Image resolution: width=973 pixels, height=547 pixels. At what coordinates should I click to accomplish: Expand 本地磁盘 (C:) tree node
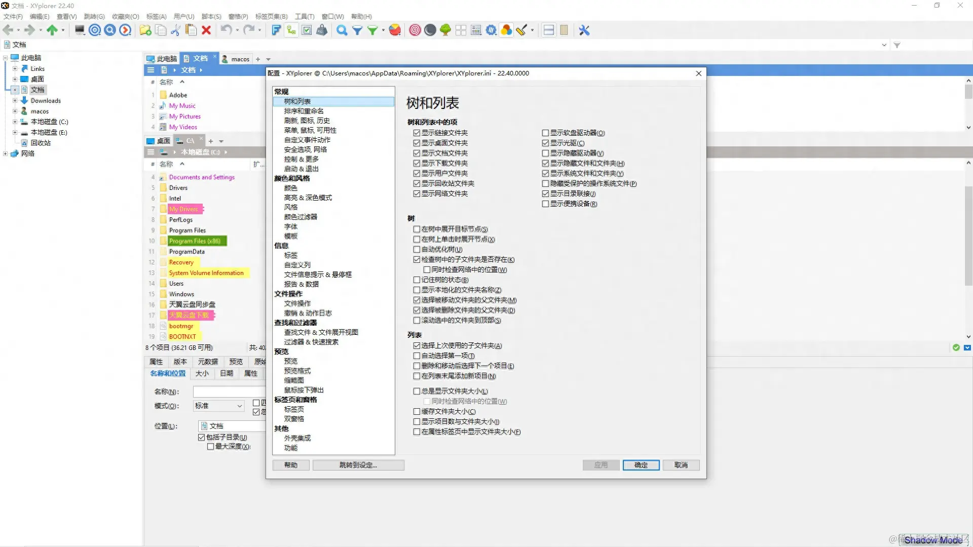point(15,122)
